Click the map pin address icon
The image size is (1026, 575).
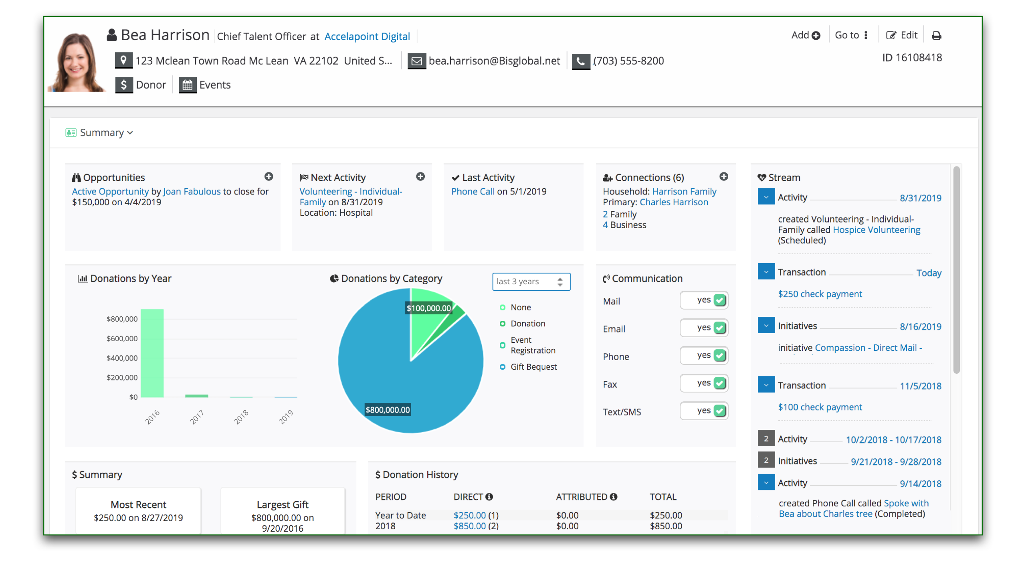(x=123, y=61)
